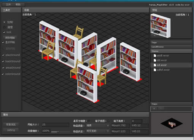Viewport: 194px width, 140px height.
Task: Click the plus button under Maps
Action: coord(154,109)
